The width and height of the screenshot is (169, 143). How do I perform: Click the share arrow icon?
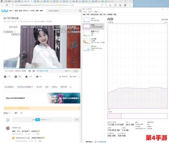click(37, 76)
